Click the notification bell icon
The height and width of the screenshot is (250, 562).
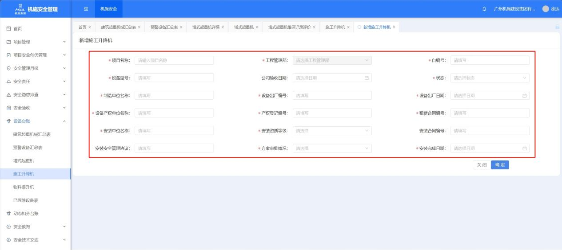click(x=484, y=9)
